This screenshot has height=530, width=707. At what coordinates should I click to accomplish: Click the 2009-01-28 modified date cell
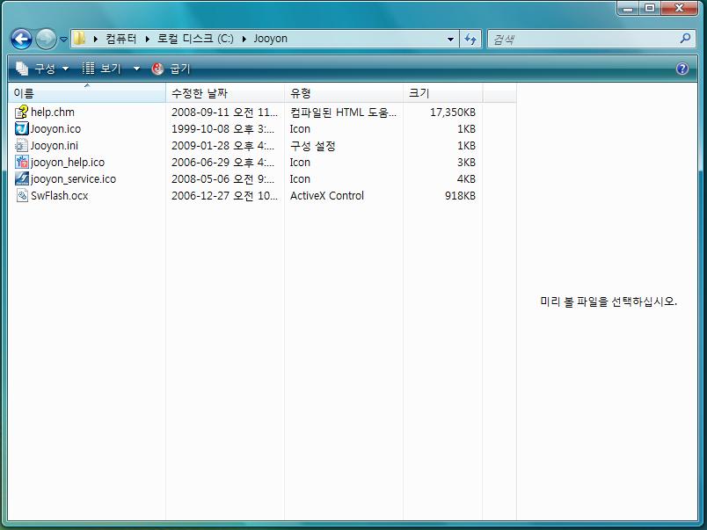click(x=222, y=146)
